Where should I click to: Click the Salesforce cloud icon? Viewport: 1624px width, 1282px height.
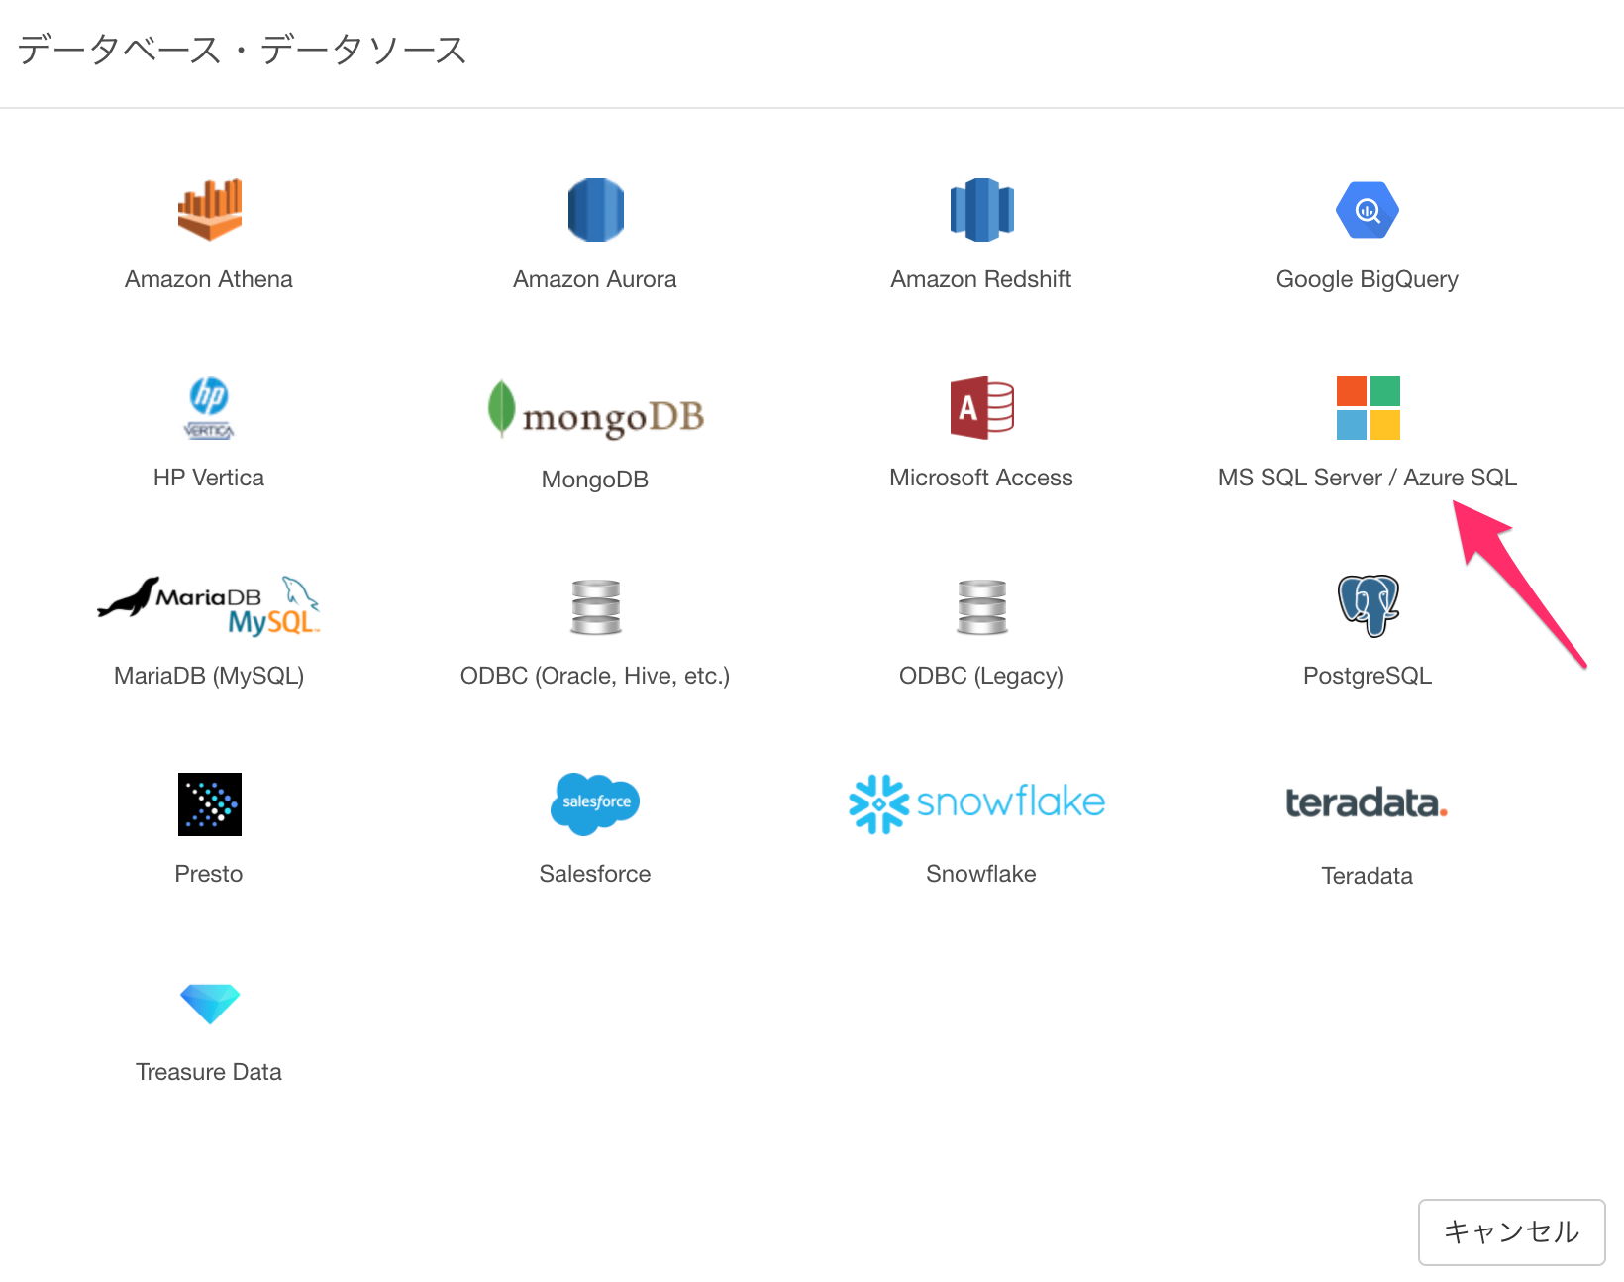[595, 804]
